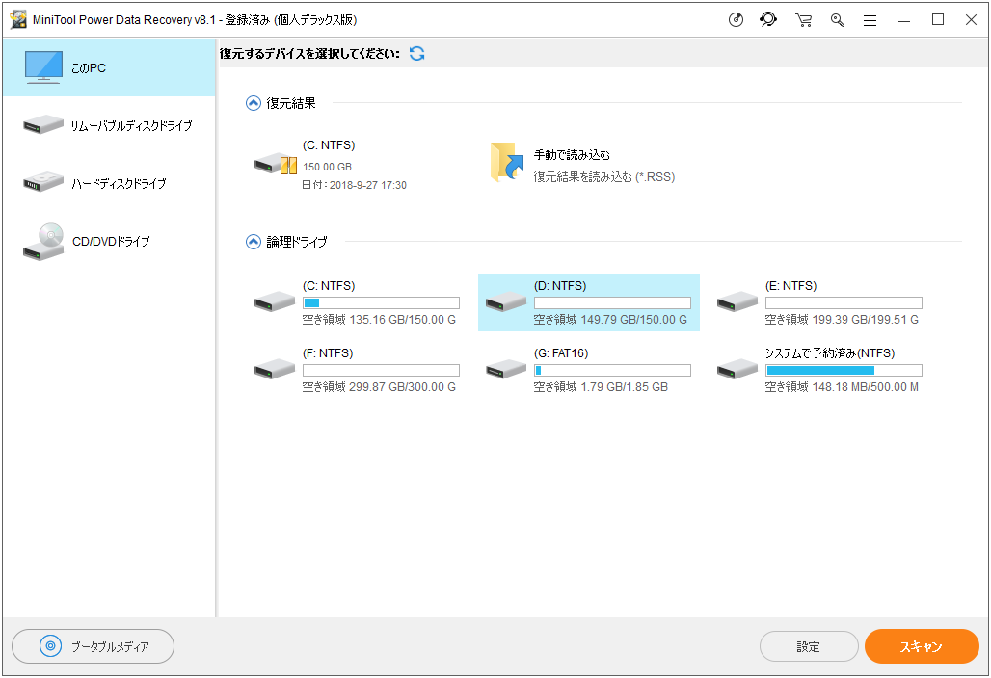Screen dimensions: 991x678
Task: Click the E: drive usage bar
Action: 844,302
